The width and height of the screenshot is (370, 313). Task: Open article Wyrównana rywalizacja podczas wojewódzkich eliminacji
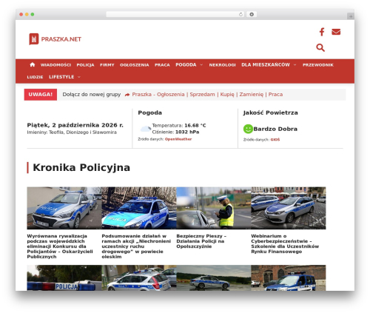coord(60,246)
